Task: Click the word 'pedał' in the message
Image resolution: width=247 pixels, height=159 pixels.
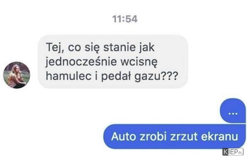Action: 116,76
